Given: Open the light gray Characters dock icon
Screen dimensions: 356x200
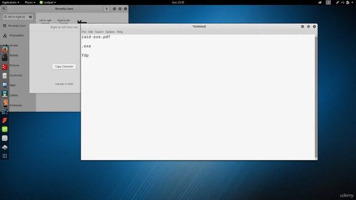Looking at the screenshot, I should 4,138.
